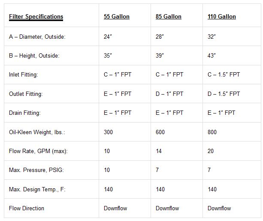Select the 55 Gallon column header
This screenshot has height=221, width=263.
coord(116,17)
